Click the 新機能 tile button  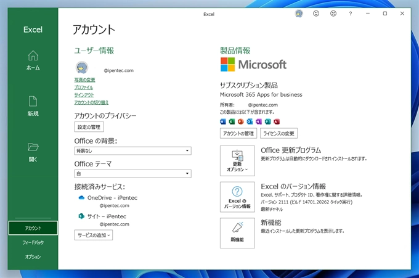point(237,233)
